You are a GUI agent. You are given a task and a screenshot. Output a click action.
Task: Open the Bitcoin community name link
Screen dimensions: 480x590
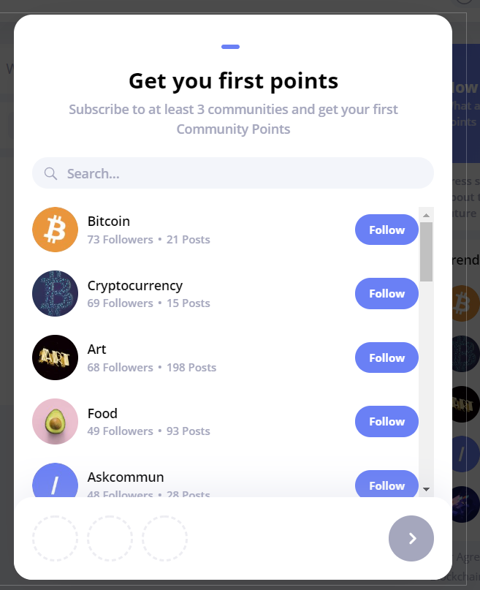(x=109, y=222)
